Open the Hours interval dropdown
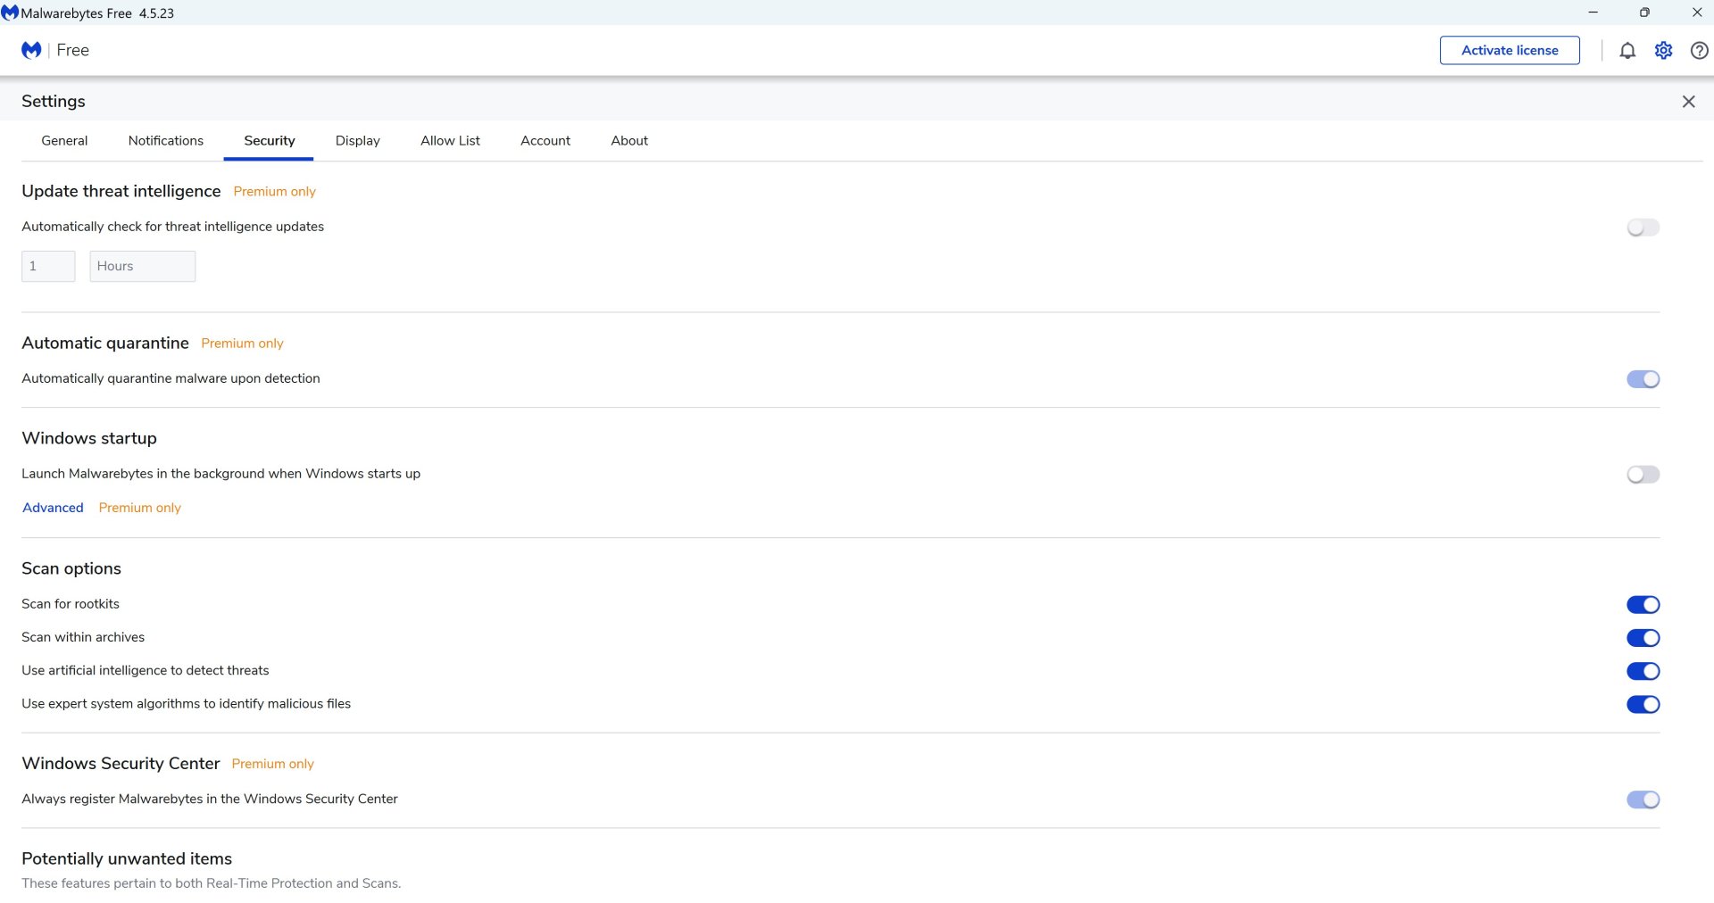 (143, 266)
